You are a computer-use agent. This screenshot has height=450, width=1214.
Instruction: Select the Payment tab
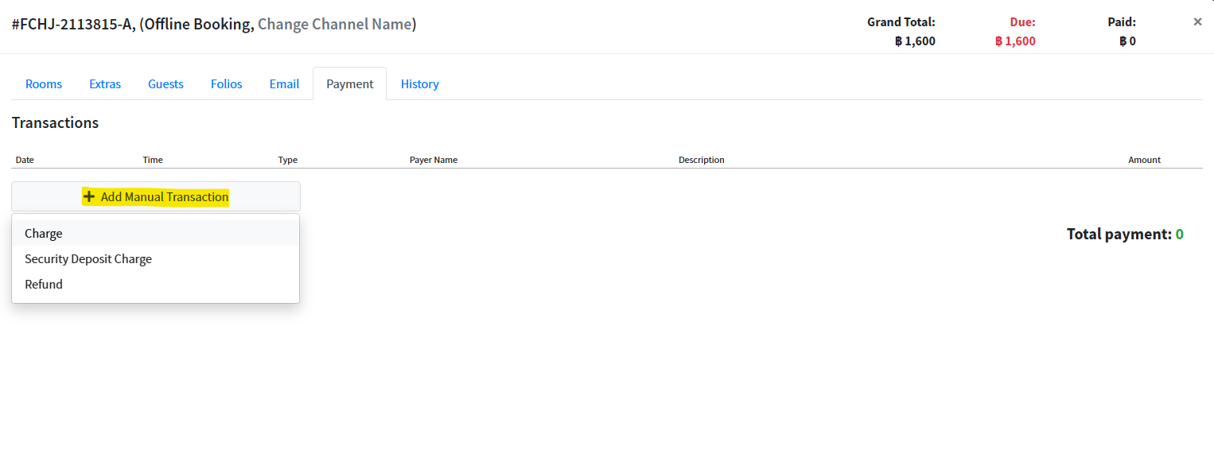tap(350, 83)
